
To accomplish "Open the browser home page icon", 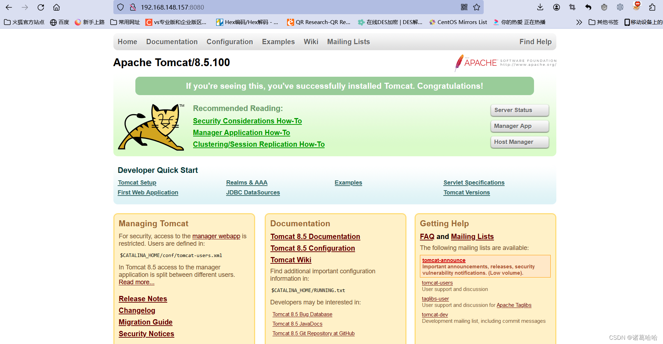I will coord(56,7).
